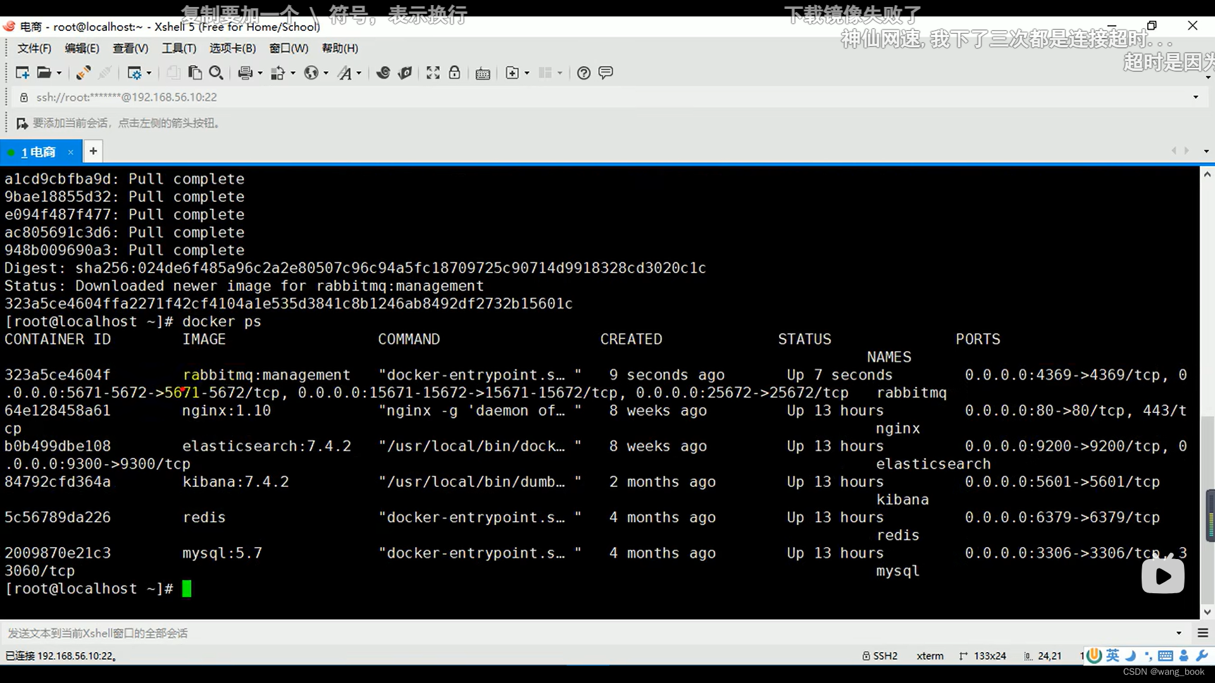The width and height of the screenshot is (1215, 683).
Task: Click the rabbitmq:management image text
Action: tap(266, 375)
